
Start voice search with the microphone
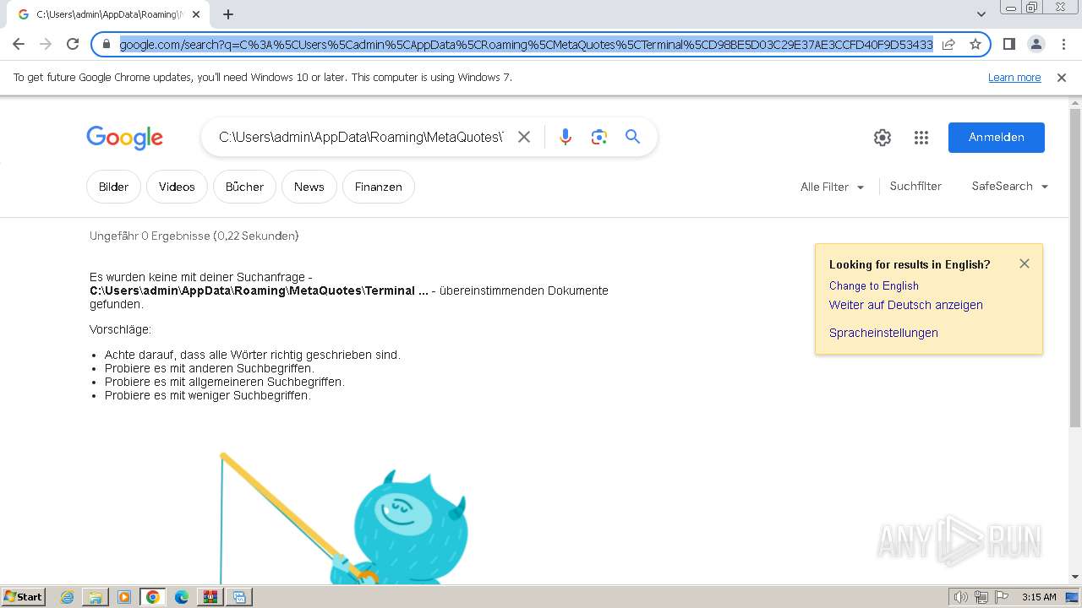[x=566, y=137]
